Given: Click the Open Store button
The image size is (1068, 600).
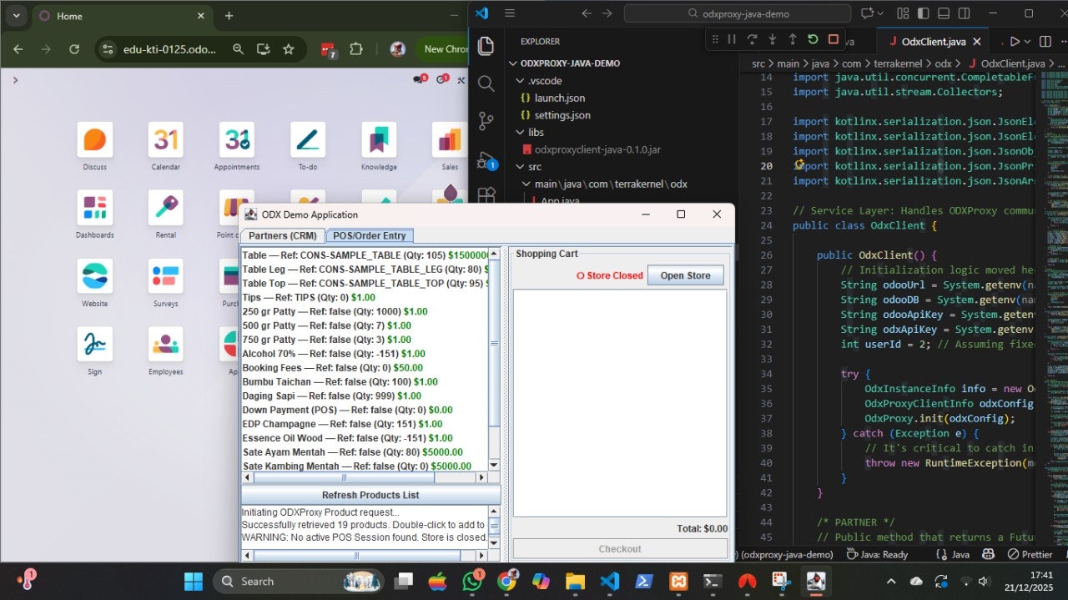Looking at the screenshot, I should tap(685, 275).
